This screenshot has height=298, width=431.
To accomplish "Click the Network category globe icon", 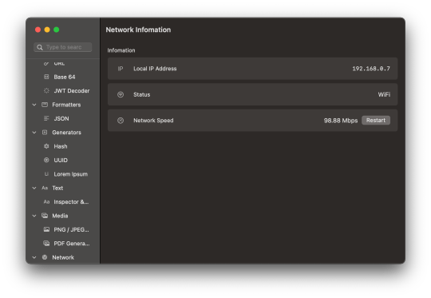I will pyautogui.click(x=45, y=257).
